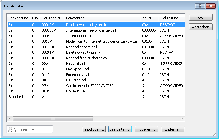Image resolution: width=219 pixels, height=139 pixels.
Task: Sort by the Ziel-Leitung column header
Action: (168, 18)
